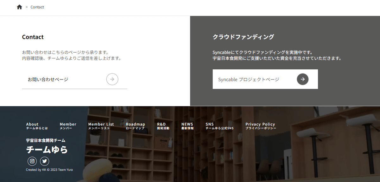Click the クラウドファンディング heading
380x182 pixels.
243,37
